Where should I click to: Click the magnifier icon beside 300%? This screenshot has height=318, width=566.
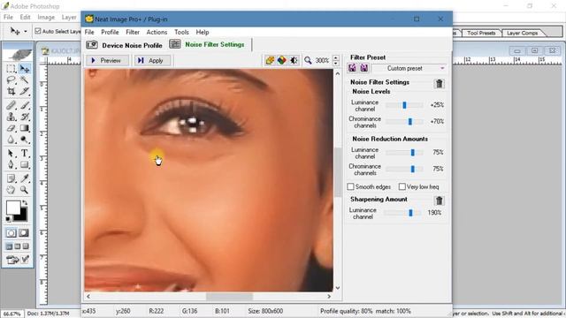[x=308, y=60]
